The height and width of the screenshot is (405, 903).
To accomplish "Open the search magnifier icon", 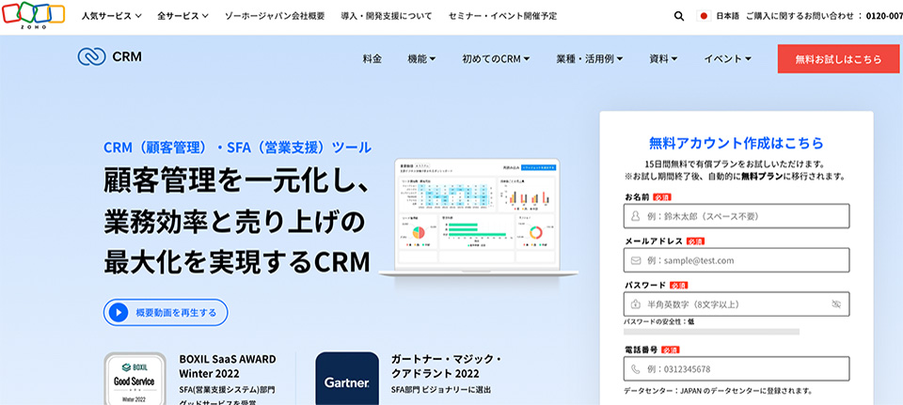I will point(679,16).
